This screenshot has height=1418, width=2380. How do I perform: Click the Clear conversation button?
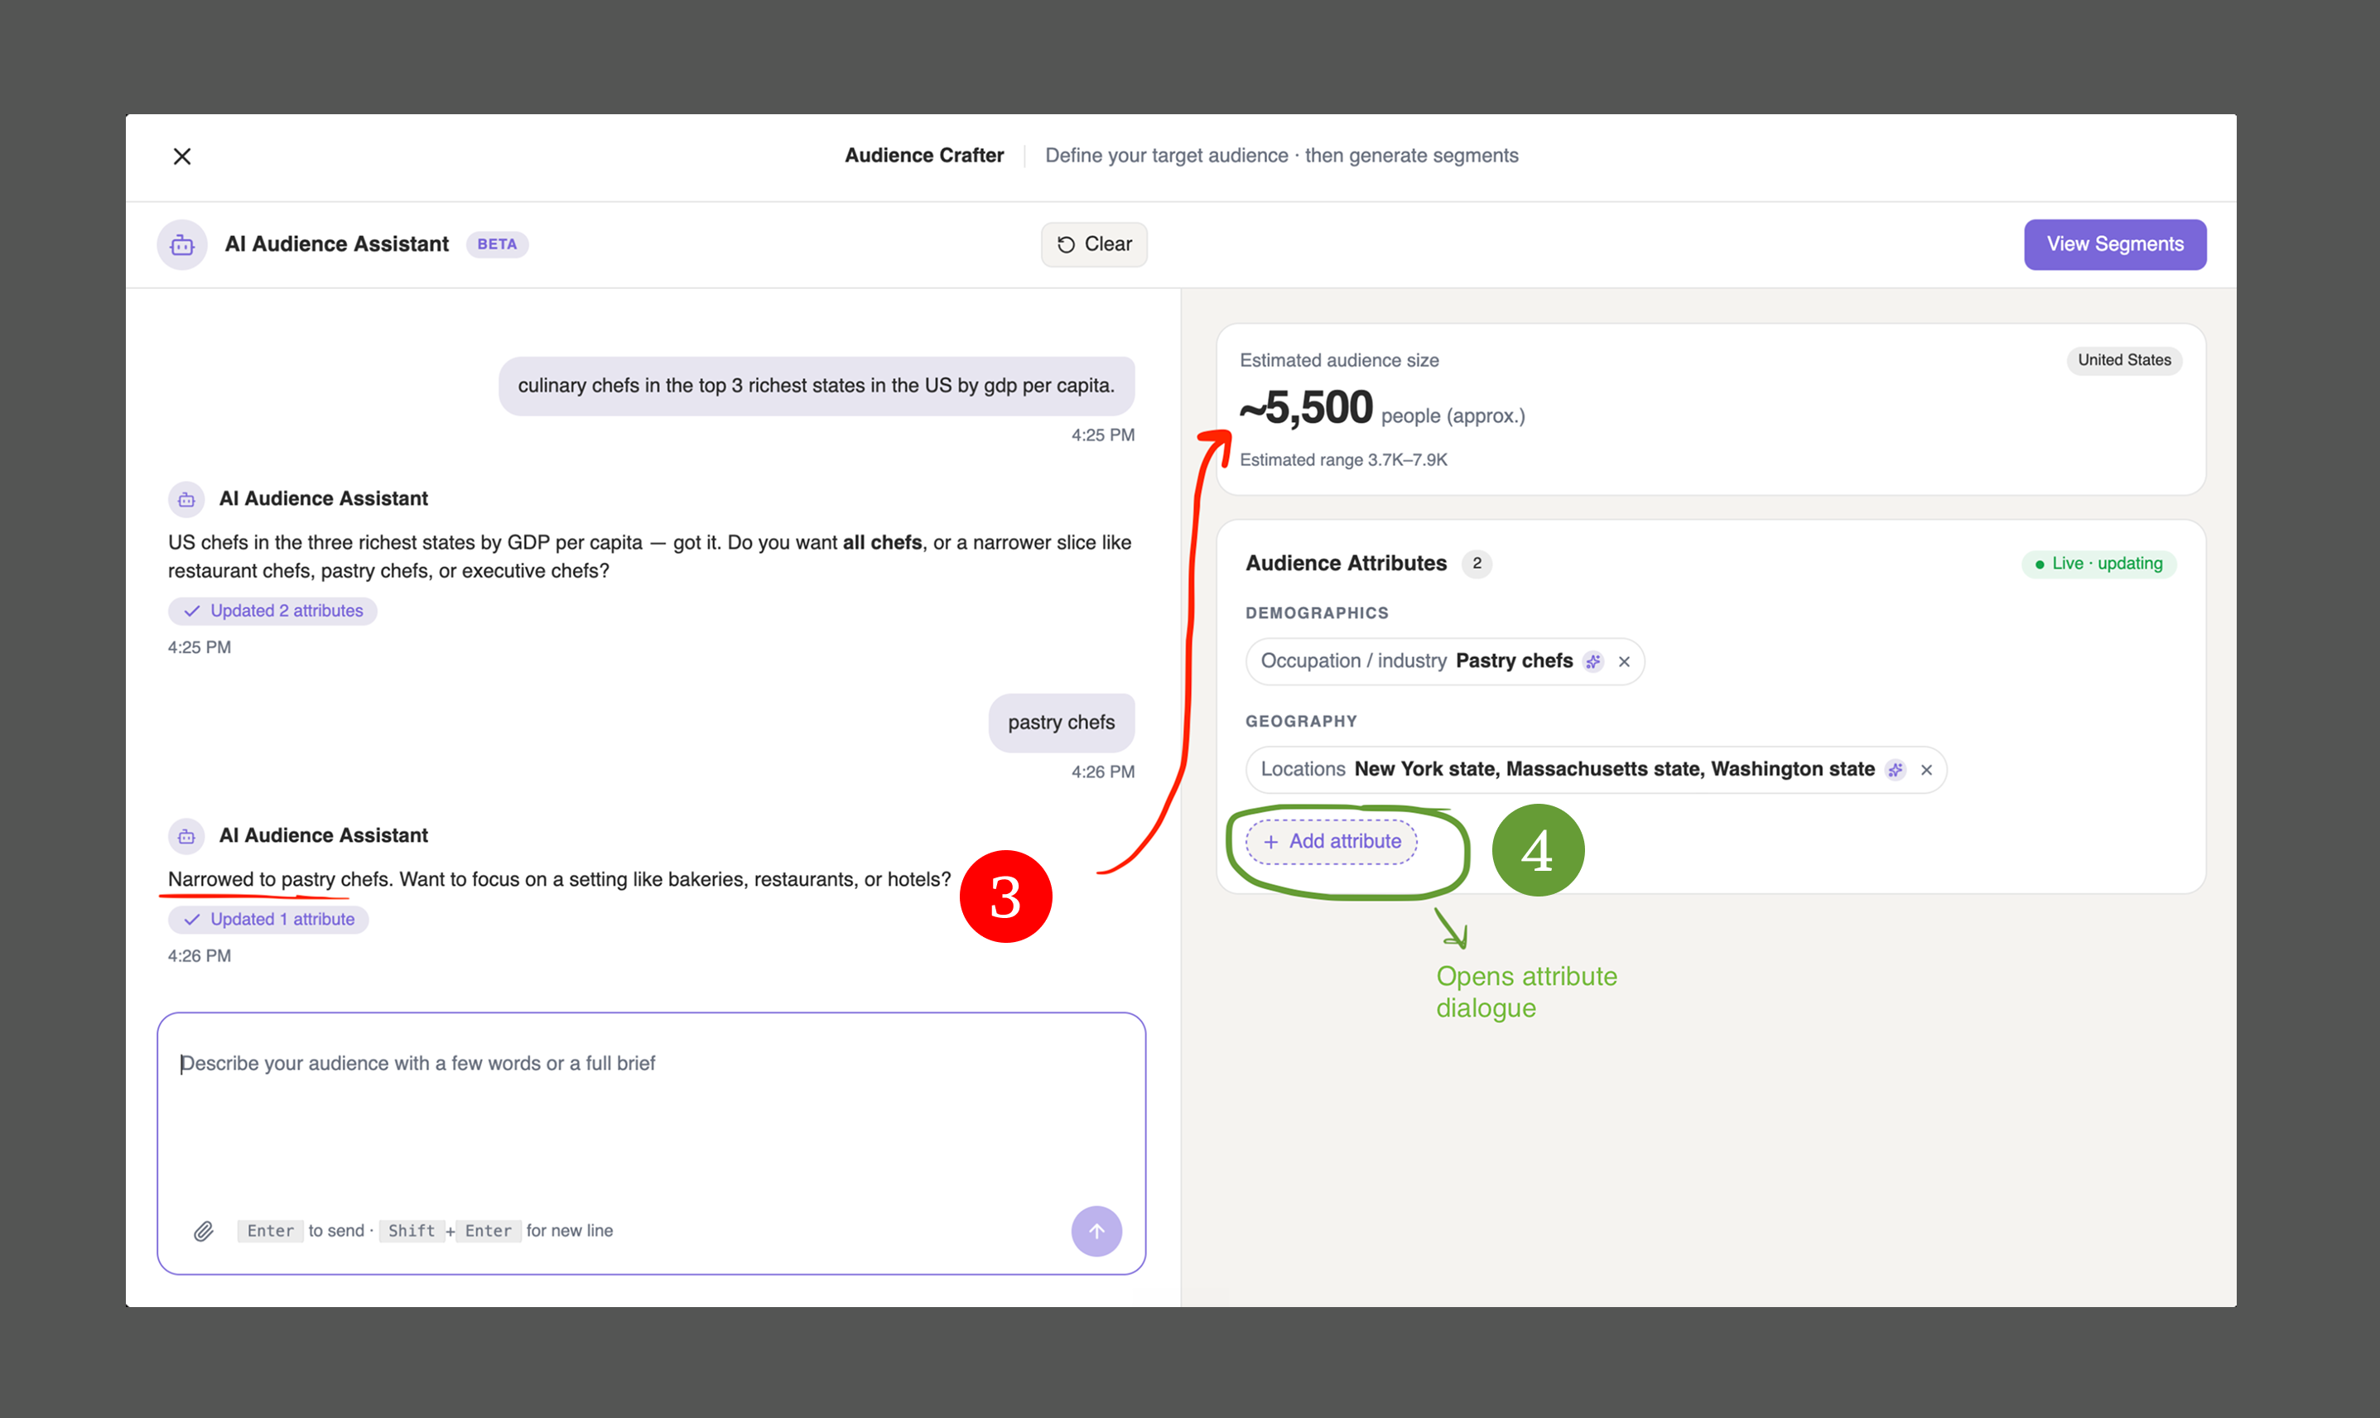(x=1093, y=245)
